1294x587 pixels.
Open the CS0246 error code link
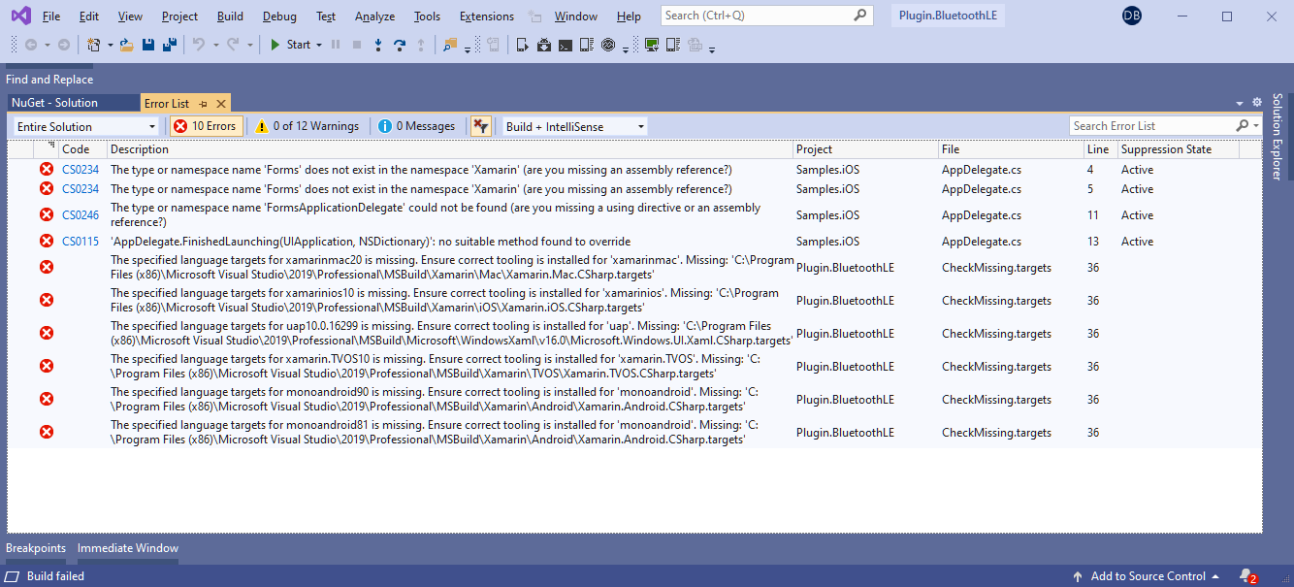pyautogui.click(x=81, y=215)
